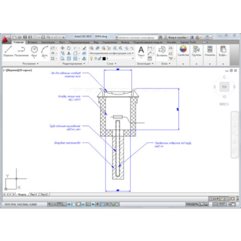Click the keyword search input field
The width and height of the screenshot is (241, 241).
137,37
